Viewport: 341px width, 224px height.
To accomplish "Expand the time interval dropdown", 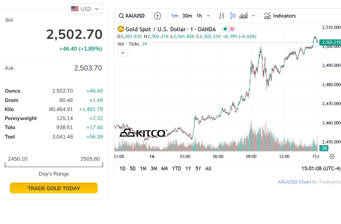I will 209,16.
